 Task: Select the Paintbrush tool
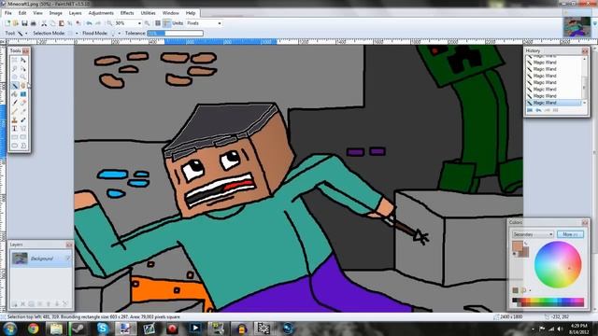(x=15, y=103)
